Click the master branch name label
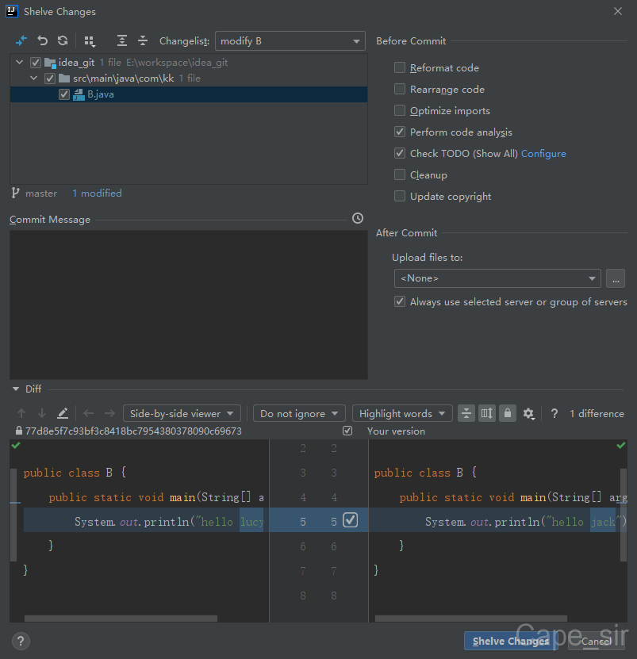This screenshot has width=637, height=659. [x=41, y=193]
